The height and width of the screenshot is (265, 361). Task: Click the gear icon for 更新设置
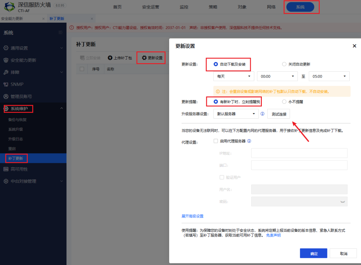pyautogui.click(x=144, y=58)
